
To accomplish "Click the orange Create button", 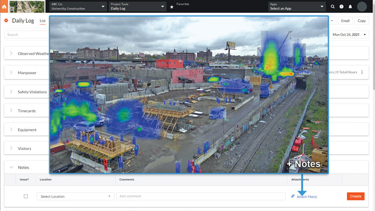I will [x=356, y=196].
